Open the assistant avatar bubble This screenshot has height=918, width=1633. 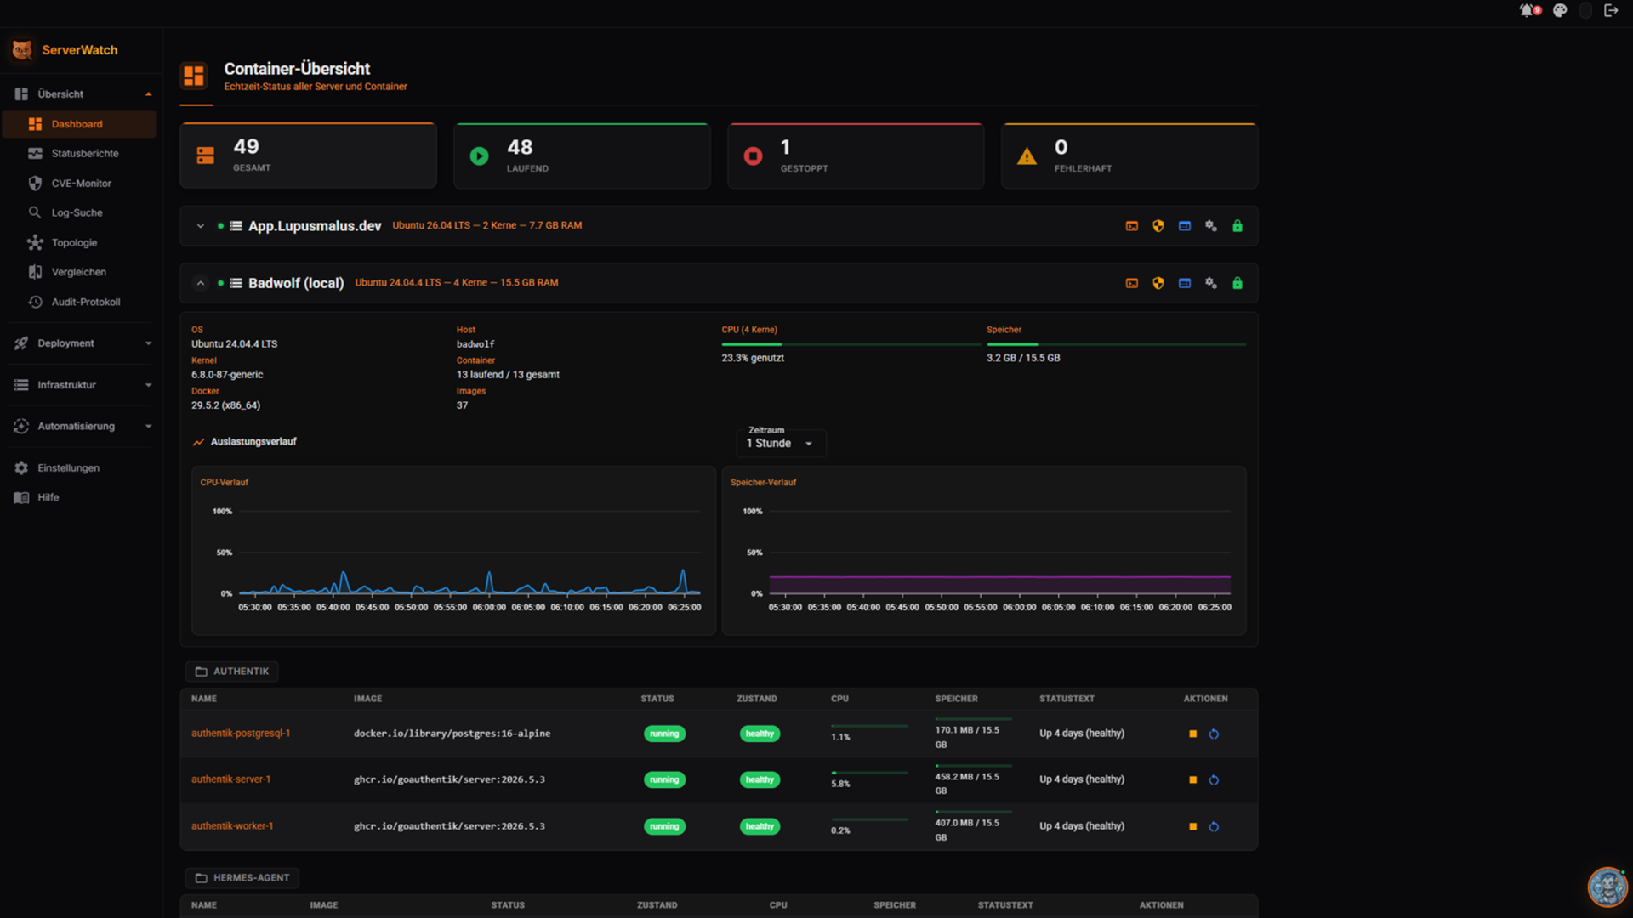1607,887
